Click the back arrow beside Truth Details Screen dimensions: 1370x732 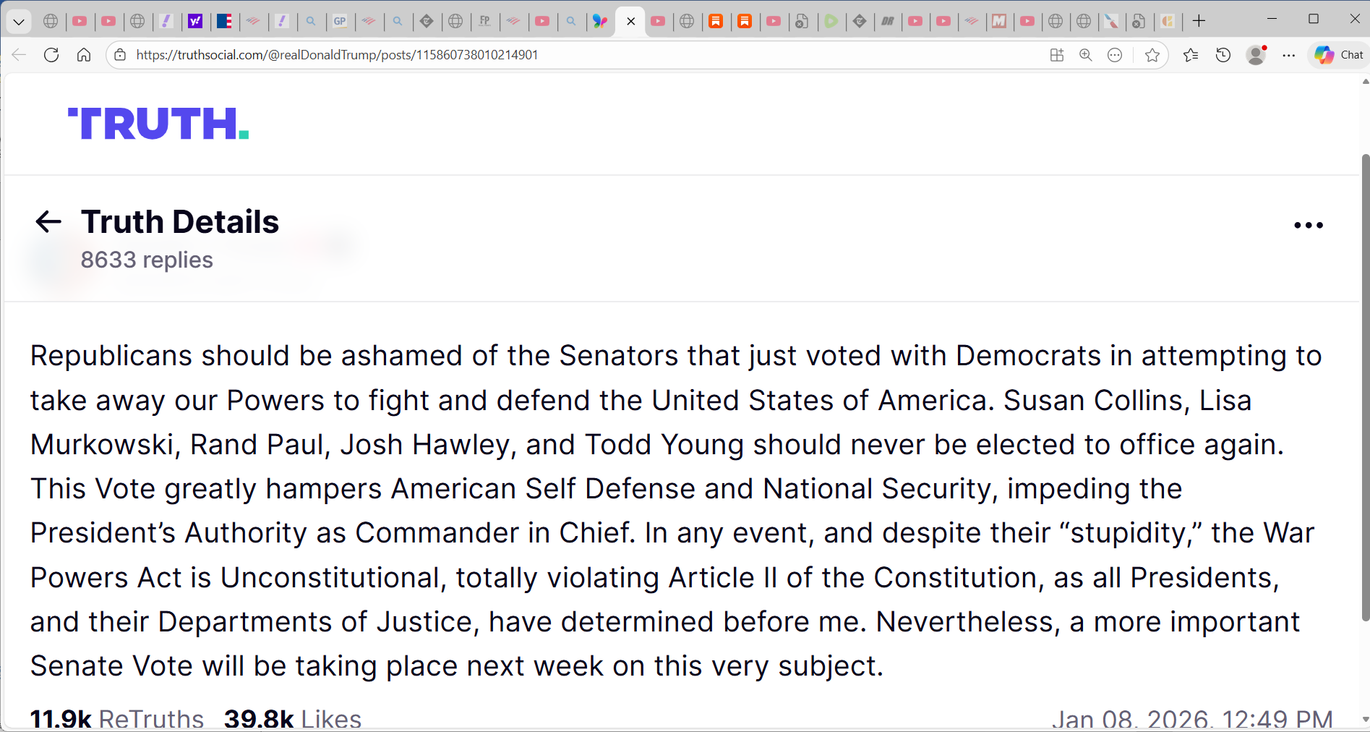[x=48, y=221]
